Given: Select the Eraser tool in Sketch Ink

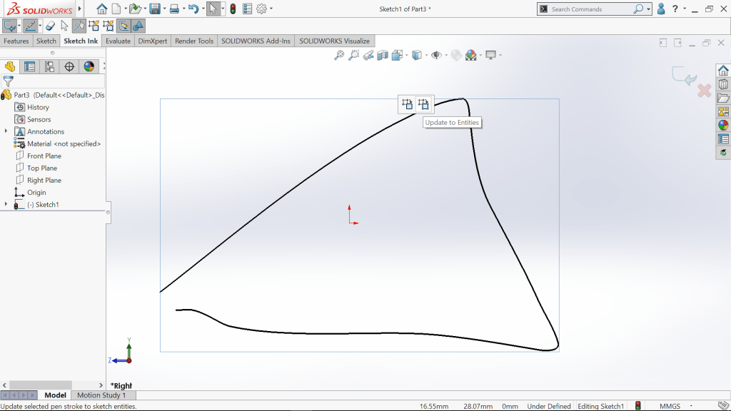Looking at the screenshot, I should (x=50, y=26).
